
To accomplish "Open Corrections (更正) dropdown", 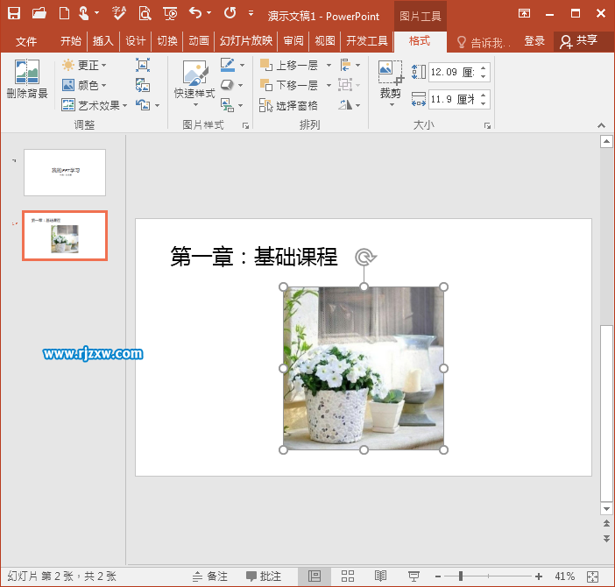I will pos(84,65).
